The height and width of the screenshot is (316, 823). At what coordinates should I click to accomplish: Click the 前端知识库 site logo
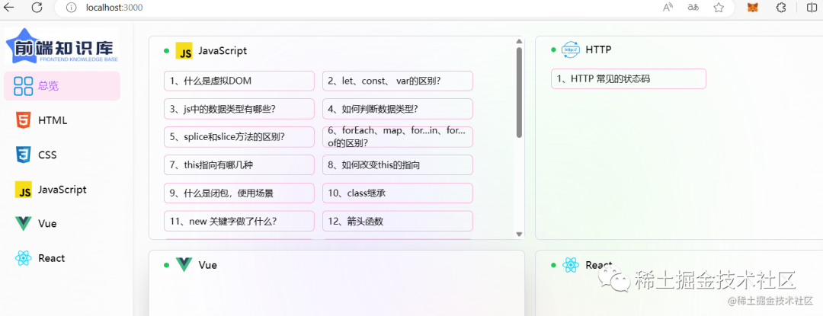coord(62,46)
